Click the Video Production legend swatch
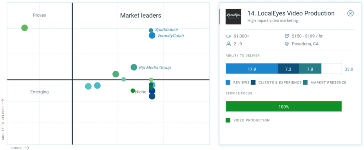 [228, 120]
